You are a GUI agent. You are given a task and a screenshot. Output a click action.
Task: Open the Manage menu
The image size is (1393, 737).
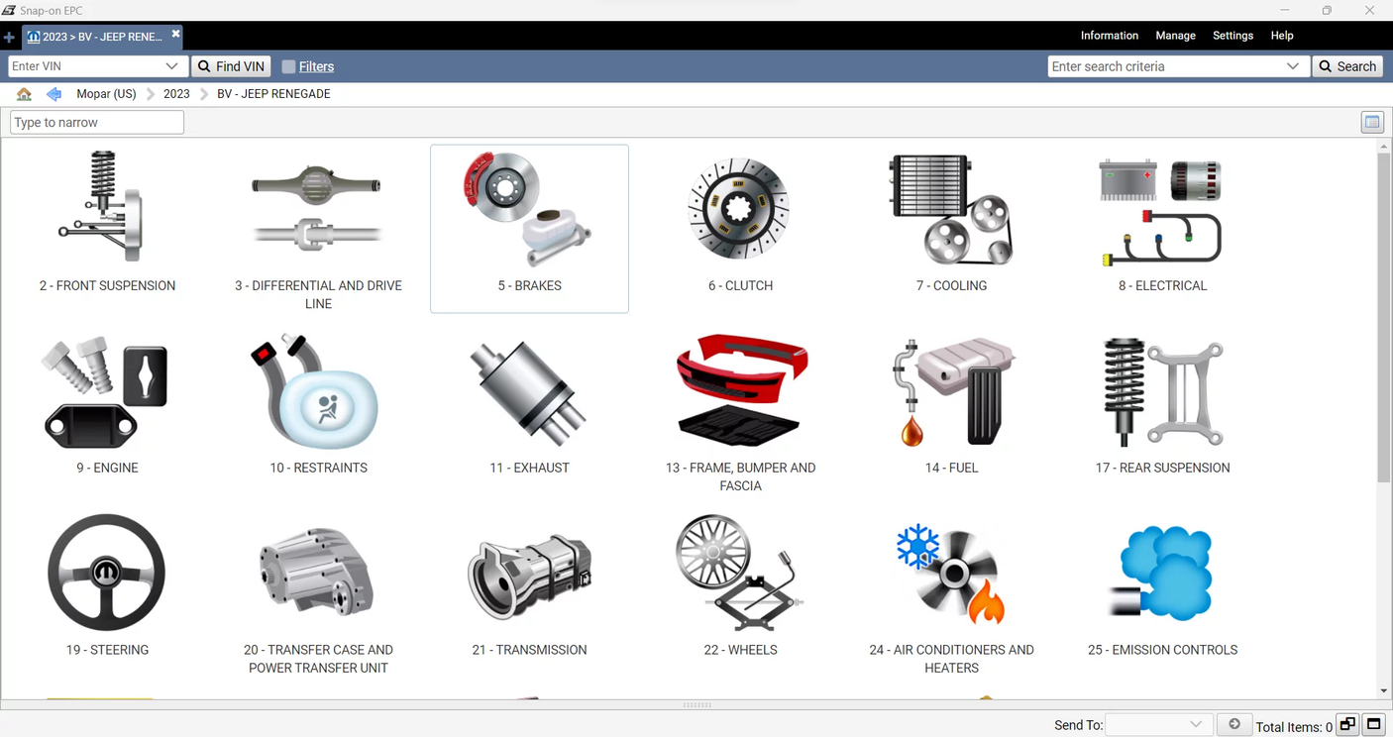point(1175,35)
